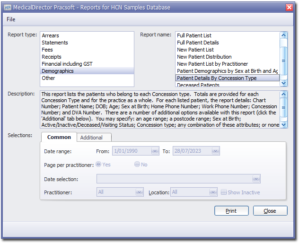
Task: Expand the Date selection dropdown
Action: pos(256,179)
